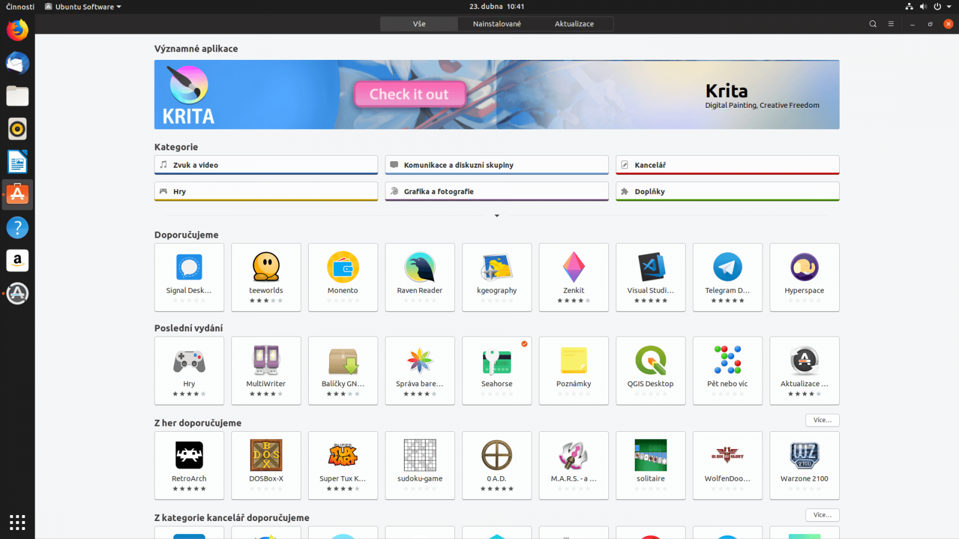Open system status menu arrow
Image resolution: width=959 pixels, height=539 pixels.
949,7
